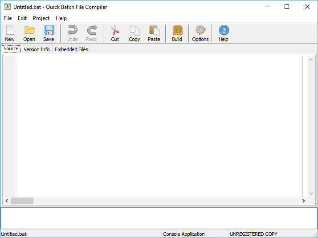This screenshot has height=238, width=318.
Task: Build the executable with the Build icon
Action: coord(177,33)
